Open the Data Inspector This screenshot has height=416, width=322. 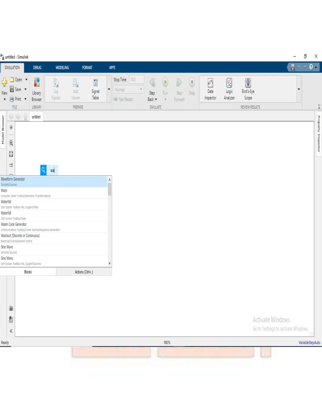click(210, 89)
